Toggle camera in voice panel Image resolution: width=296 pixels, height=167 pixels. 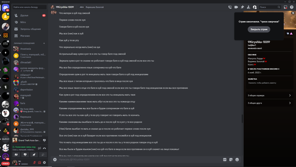16,155
